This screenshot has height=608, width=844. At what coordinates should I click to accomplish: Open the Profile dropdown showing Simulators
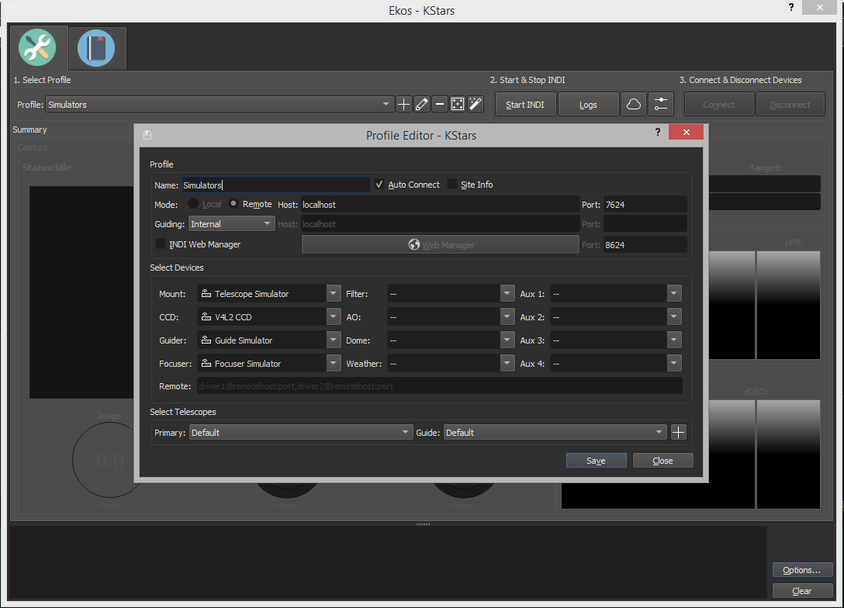tap(219, 105)
